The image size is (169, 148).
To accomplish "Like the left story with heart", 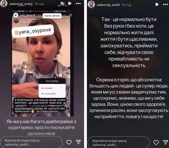I will click(69, 142).
